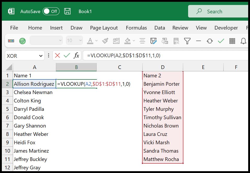Click the Filter funnel icon

(187, 41)
